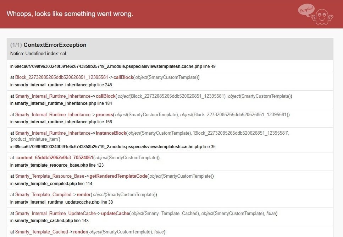Image resolution: width=343 pixels, height=237 pixels.
Task: Click the "Exception!" speech bubble
Action: tap(306, 10)
